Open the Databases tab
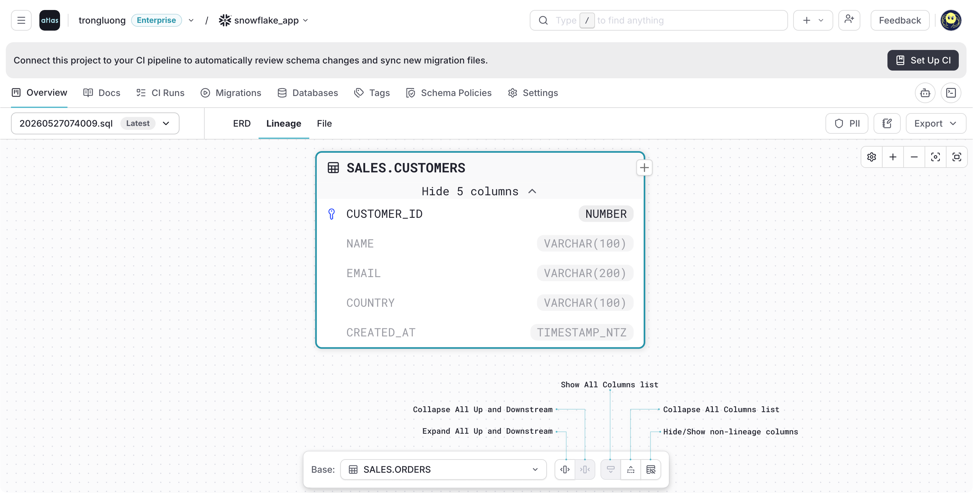Image resolution: width=973 pixels, height=493 pixels. (x=307, y=93)
